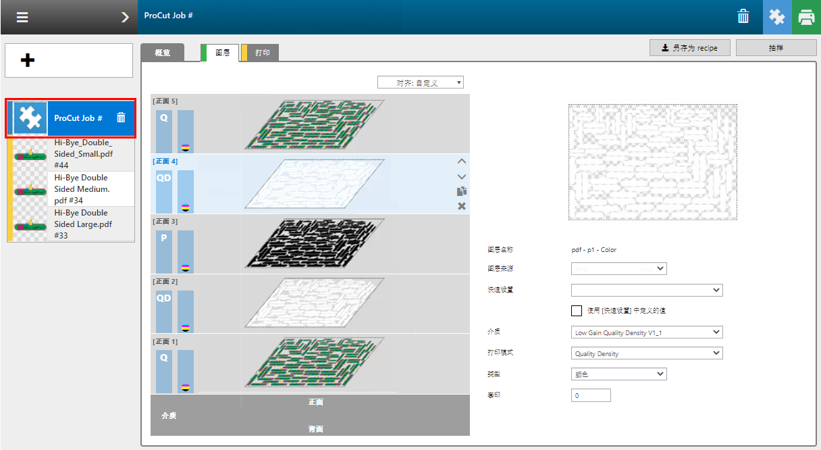
Task: Click the 另存为 recipe button
Action: 689,48
